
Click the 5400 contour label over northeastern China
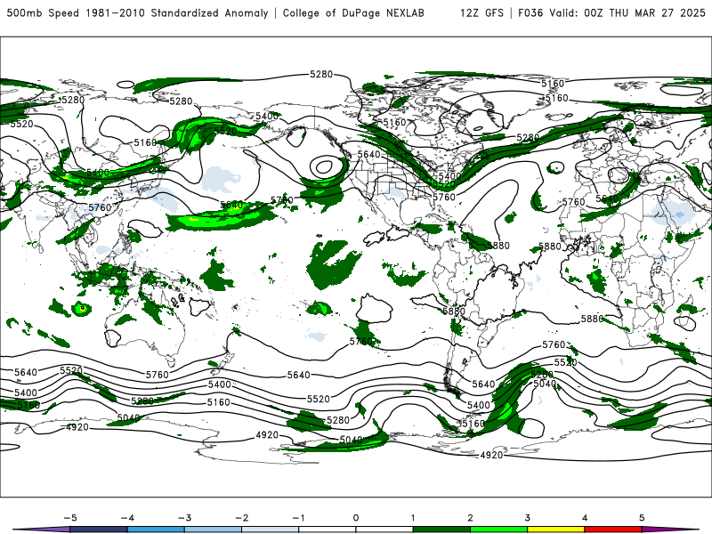tap(98, 173)
